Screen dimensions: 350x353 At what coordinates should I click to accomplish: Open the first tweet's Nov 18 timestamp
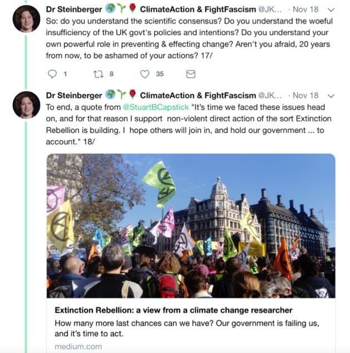click(305, 9)
